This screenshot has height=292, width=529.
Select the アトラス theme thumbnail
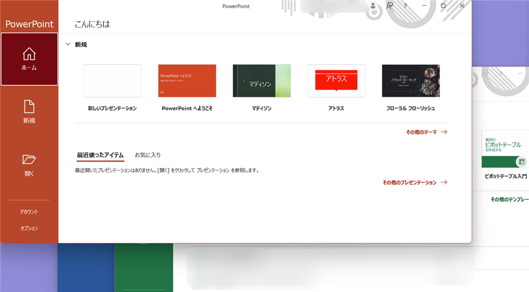tap(336, 80)
